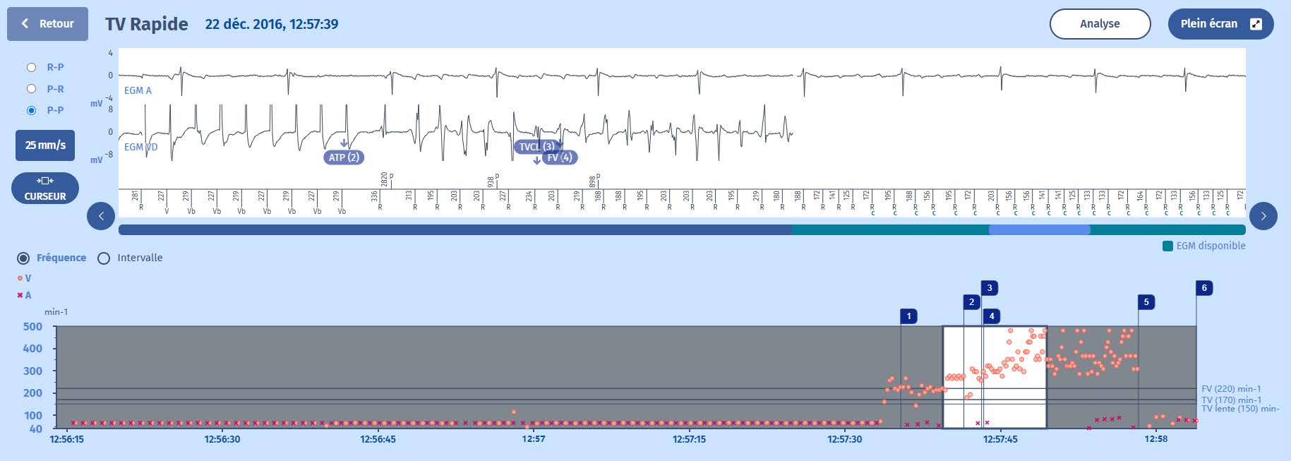Click event flag 3 on the trend graph
The image size is (1291, 461).
coord(989,288)
